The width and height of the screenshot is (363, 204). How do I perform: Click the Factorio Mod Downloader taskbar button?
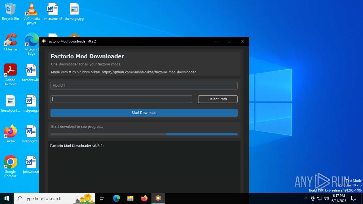[158, 198]
